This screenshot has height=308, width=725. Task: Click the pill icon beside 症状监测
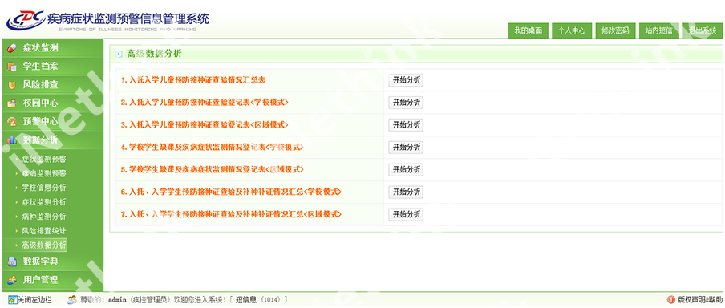tap(12, 48)
